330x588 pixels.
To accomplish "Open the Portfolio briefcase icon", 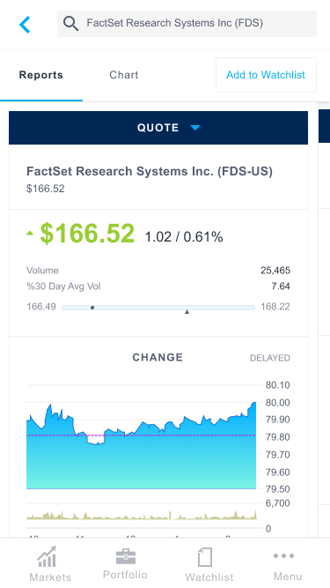I will [125, 556].
